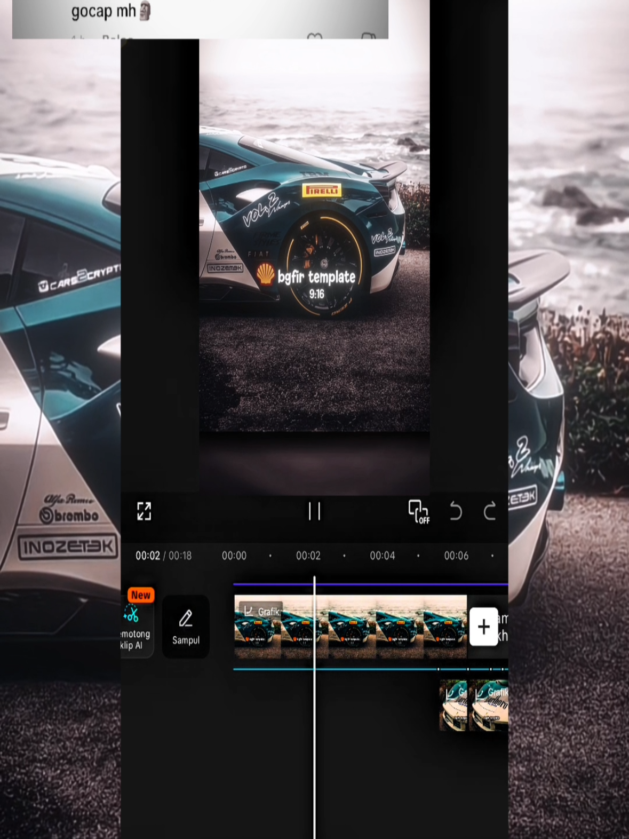This screenshot has width=629, height=839.
Task: Pause the video playback
Action: 315,511
